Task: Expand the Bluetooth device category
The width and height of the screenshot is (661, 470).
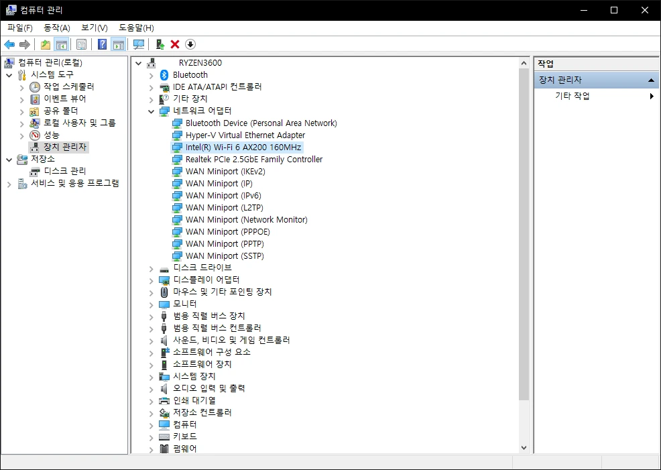Action: [x=150, y=74]
